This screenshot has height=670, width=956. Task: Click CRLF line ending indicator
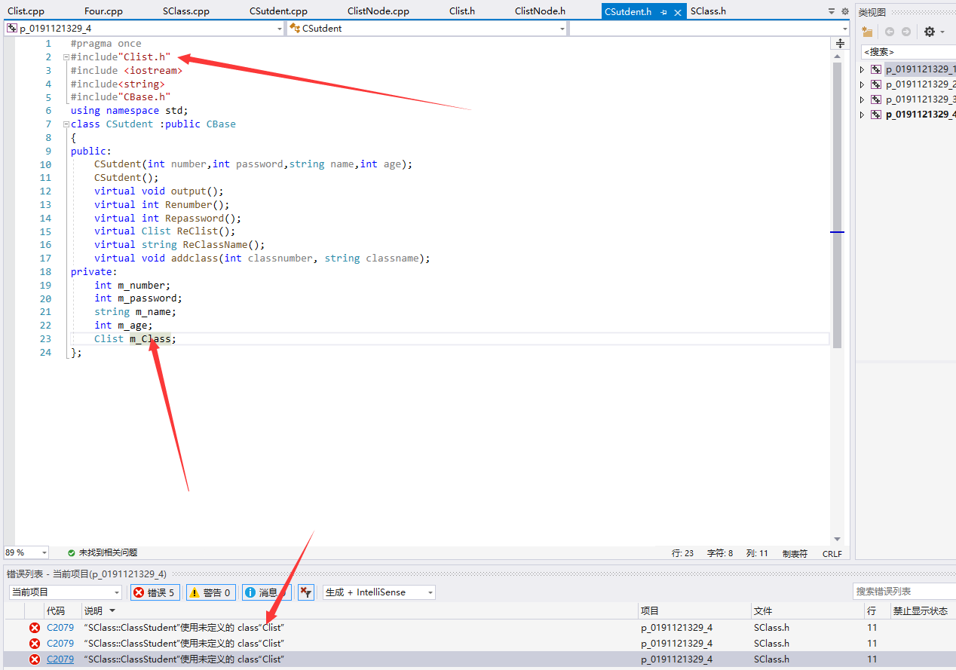tap(832, 553)
